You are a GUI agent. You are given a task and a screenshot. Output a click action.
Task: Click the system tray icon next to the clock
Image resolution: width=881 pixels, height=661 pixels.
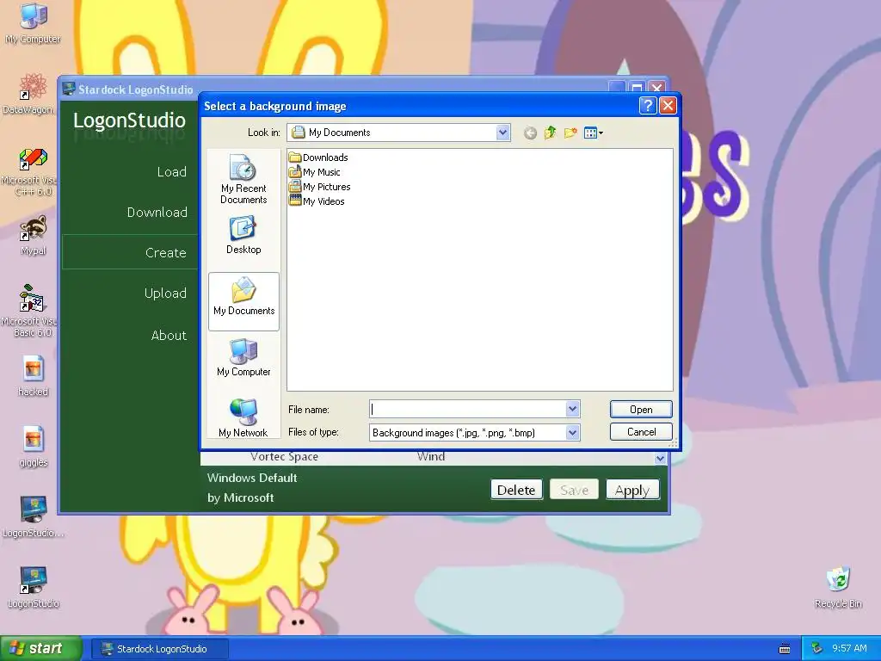(817, 649)
